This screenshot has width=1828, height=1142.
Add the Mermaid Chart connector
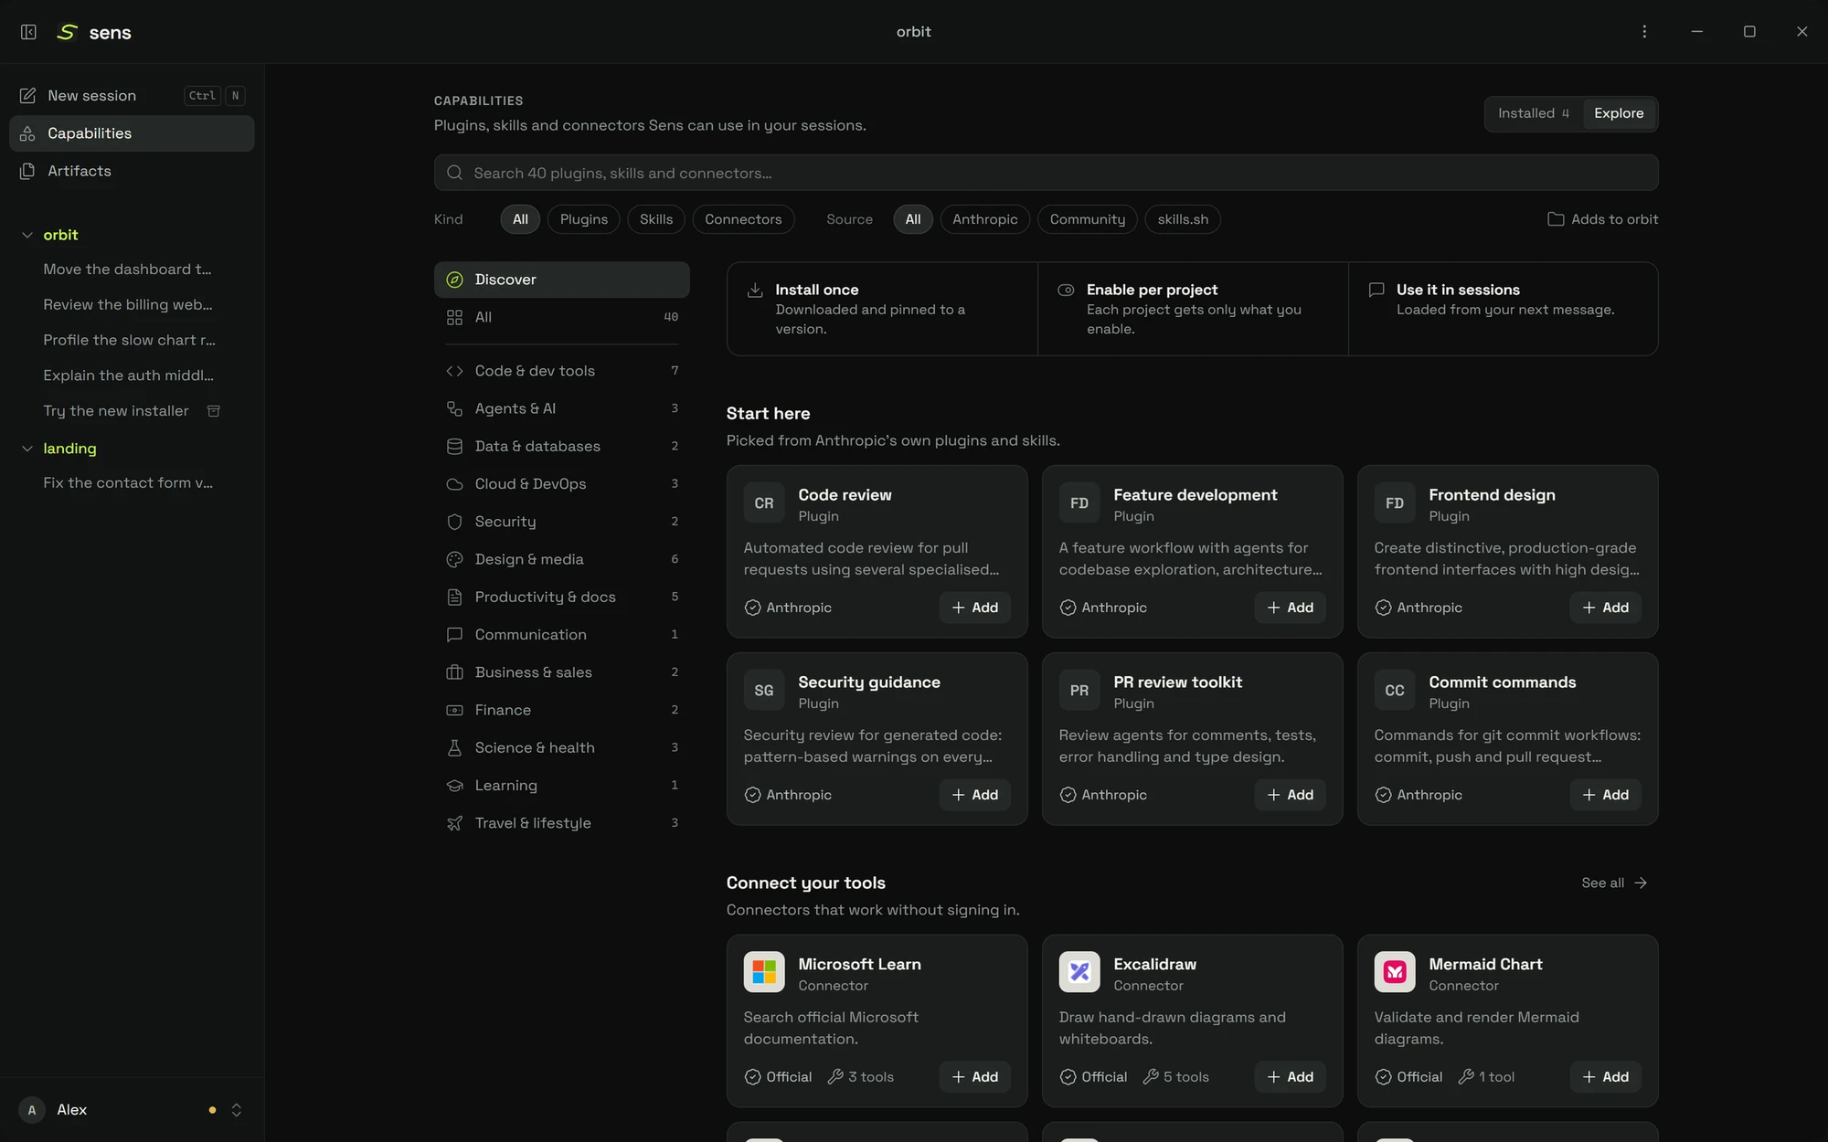click(1606, 1077)
